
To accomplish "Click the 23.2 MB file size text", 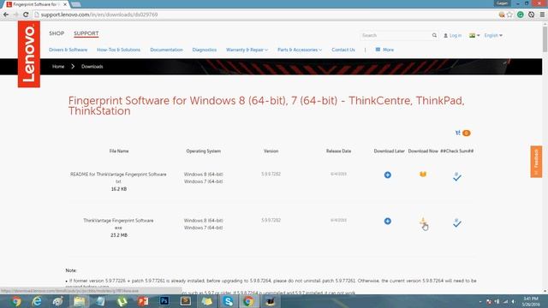I will click(119, 235).
